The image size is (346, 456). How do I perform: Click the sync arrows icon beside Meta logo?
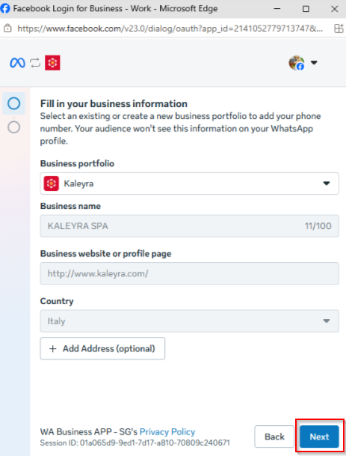[35, 63]
